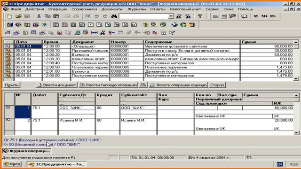Click the chart of accounts icon in second toolbar

click(x=10, y=25)
